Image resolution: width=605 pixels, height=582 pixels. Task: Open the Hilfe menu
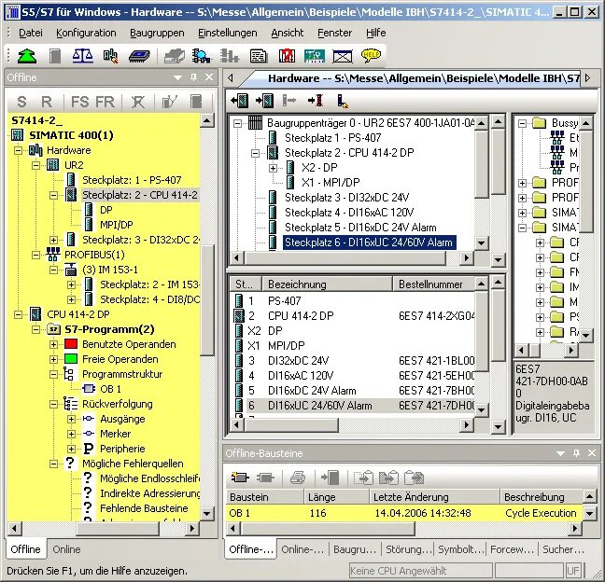pos(376,34)
